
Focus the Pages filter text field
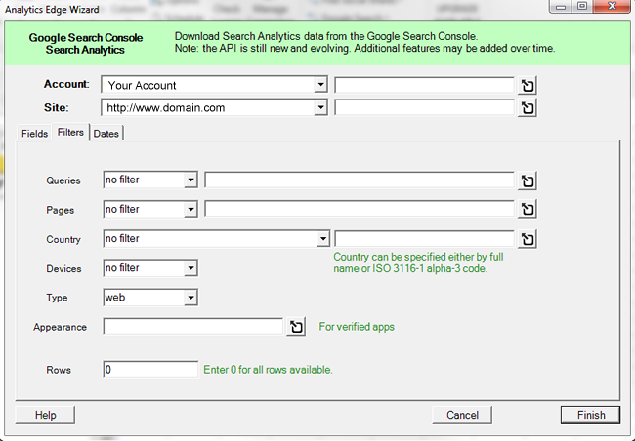point(360,209)
